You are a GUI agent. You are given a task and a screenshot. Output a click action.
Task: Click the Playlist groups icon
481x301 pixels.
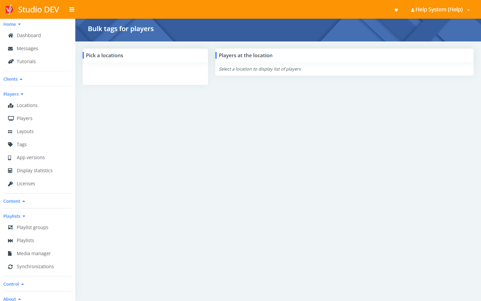pos(10,227)
